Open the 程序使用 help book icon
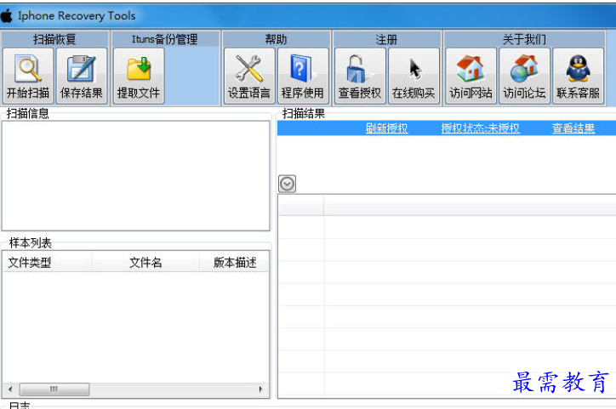Screen dimensions: 616x409 click(x=302, y=68)
